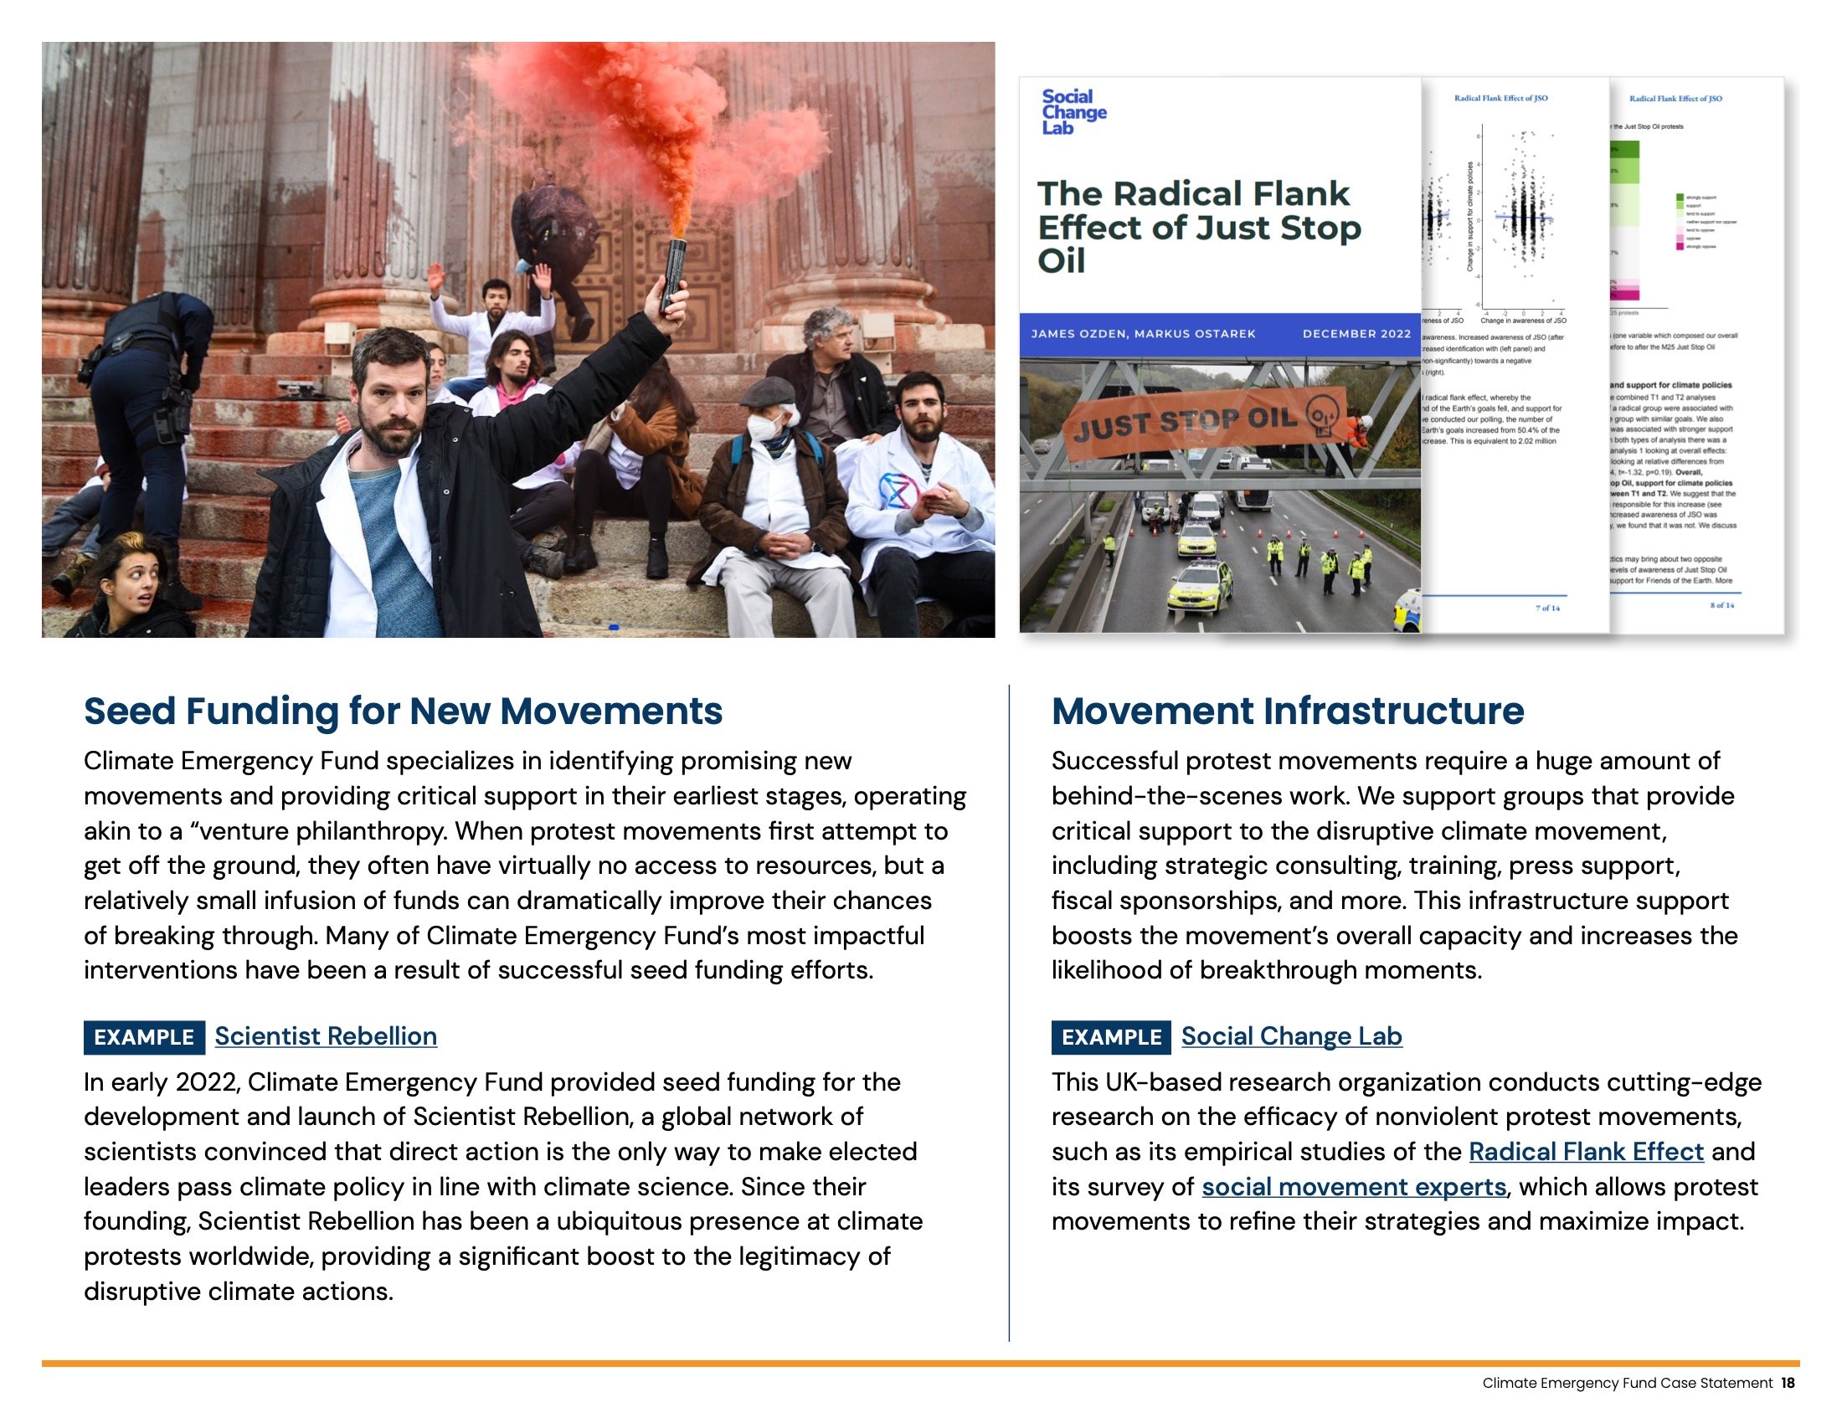
Task: Click the report page labeled 8 of 14
Action: click(x=1697, y=355)
